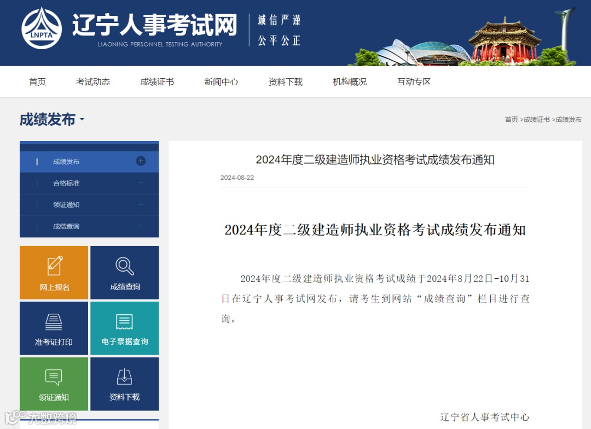Click 成绩发布 in the breadcrumb
The height and width of the screenshot is (429, 591).
click(569, 119)
